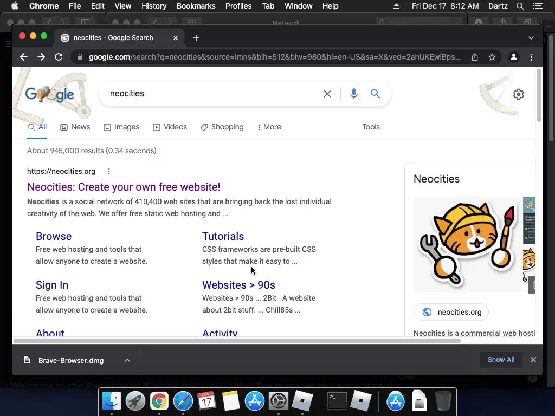The height and width of the screenshot is (416, 555).
Task: Click the https://neocities.org result URL text
Action: click(61, 171)
